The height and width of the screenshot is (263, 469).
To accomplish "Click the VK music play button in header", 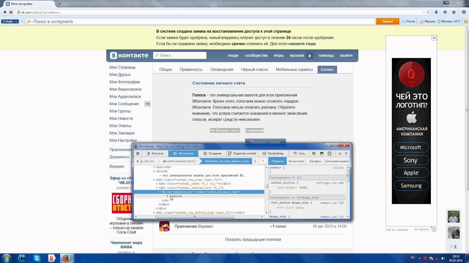I will pos(310,56).
